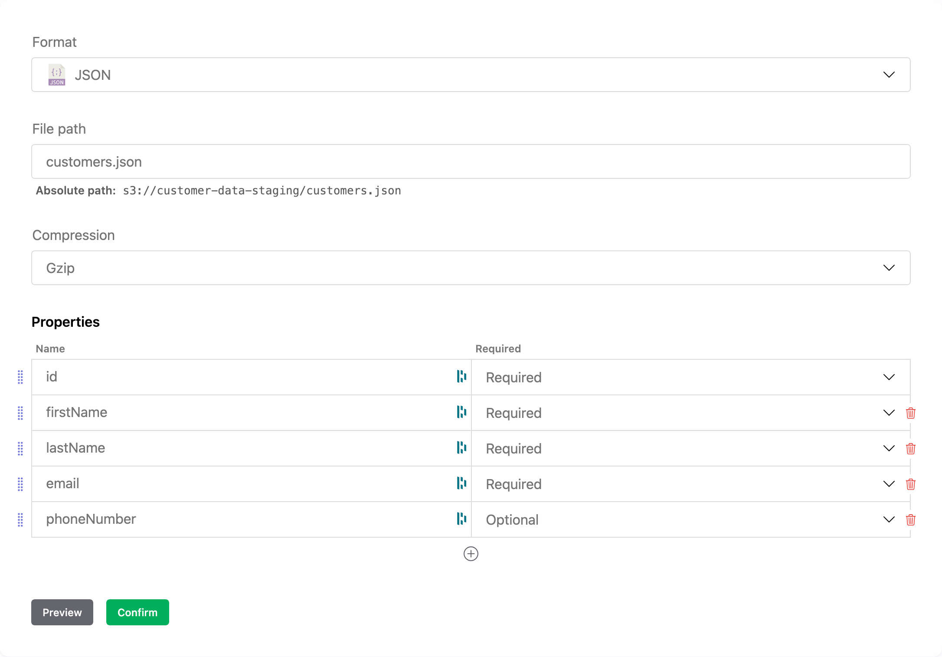
Task: Click the data type icon beside id
Action: pos(461,377)
